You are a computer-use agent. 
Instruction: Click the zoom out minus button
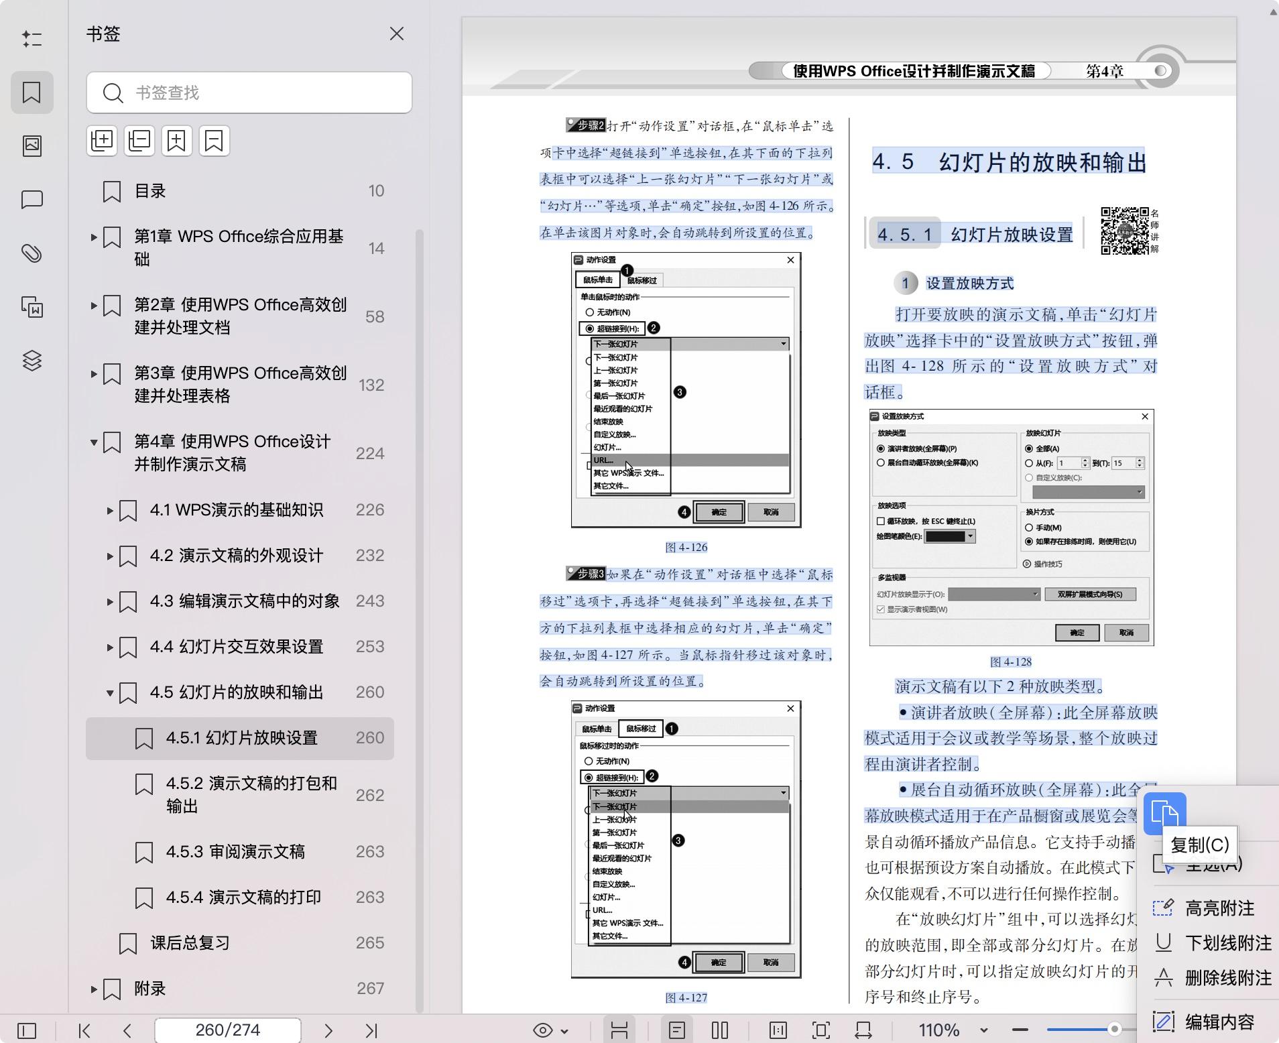coord(1020,1030)
